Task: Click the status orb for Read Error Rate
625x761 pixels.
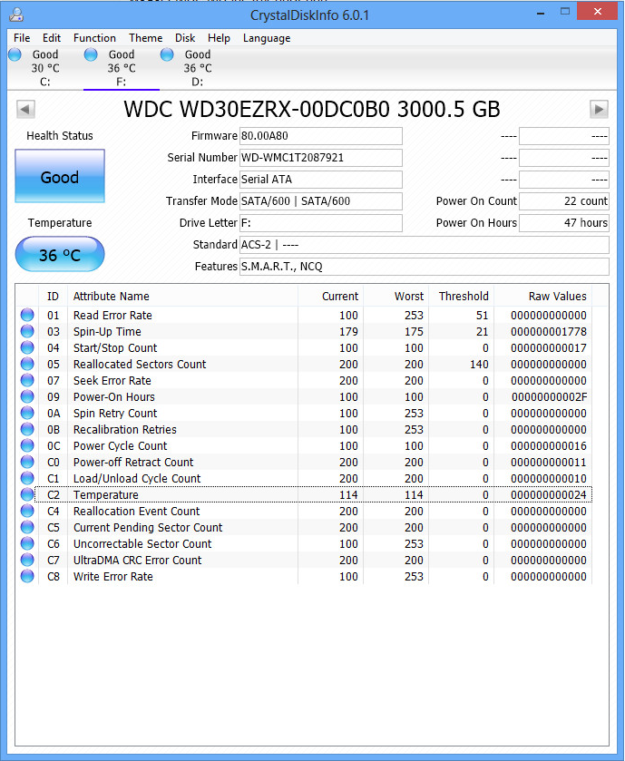Action: (x=27, y=315)
